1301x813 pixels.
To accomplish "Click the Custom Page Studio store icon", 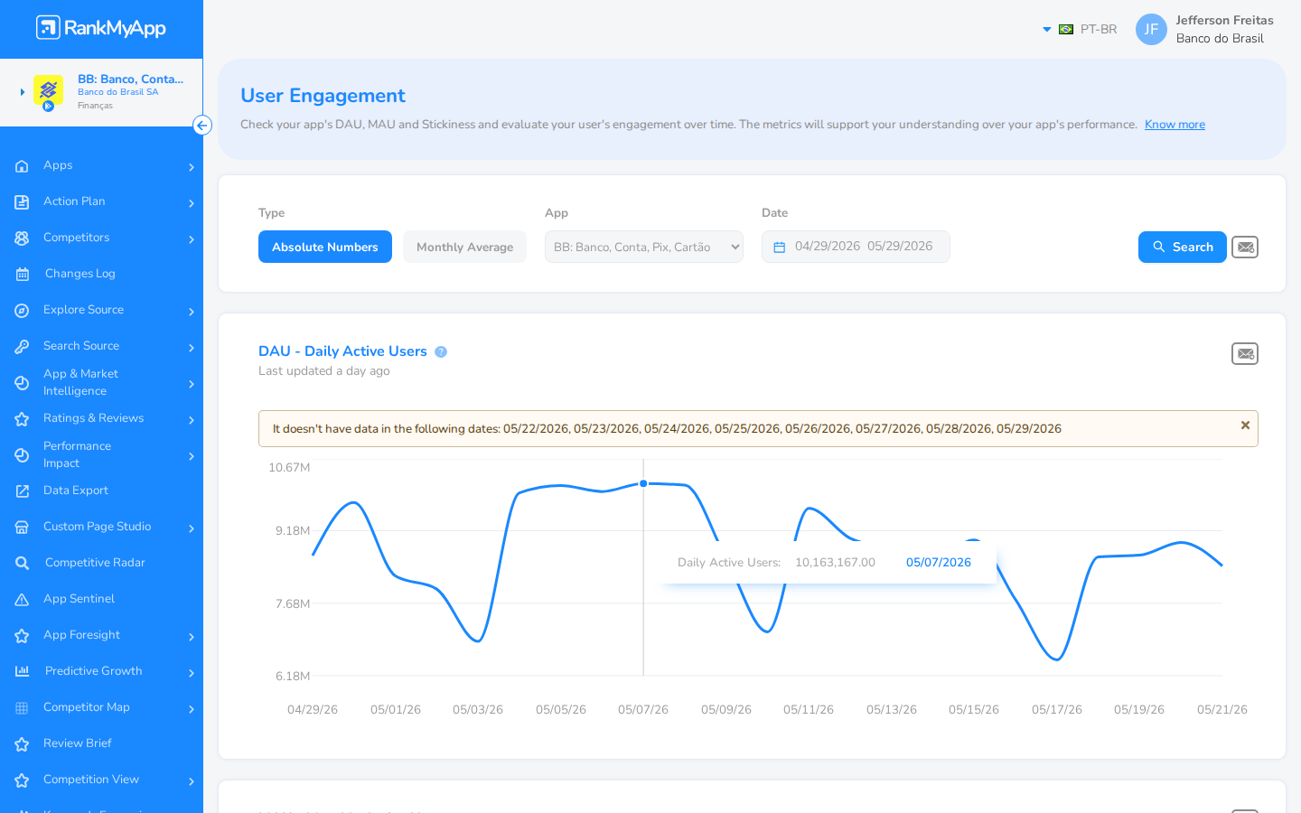I will tap(22, 528).
